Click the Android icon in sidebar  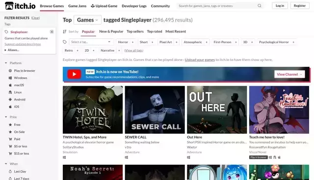pyautogui.click(x=10, y=99)
